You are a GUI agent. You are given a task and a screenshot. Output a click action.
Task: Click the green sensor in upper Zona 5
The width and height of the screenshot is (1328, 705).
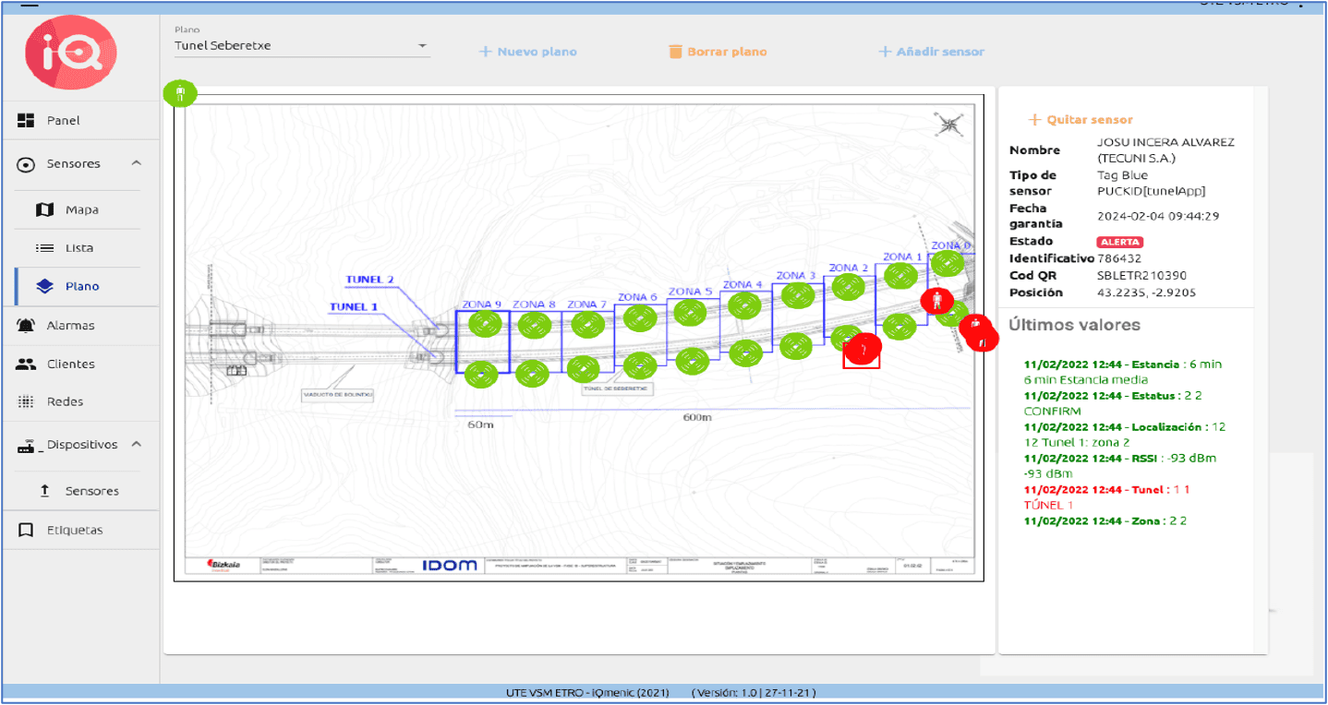coord(689,312)
